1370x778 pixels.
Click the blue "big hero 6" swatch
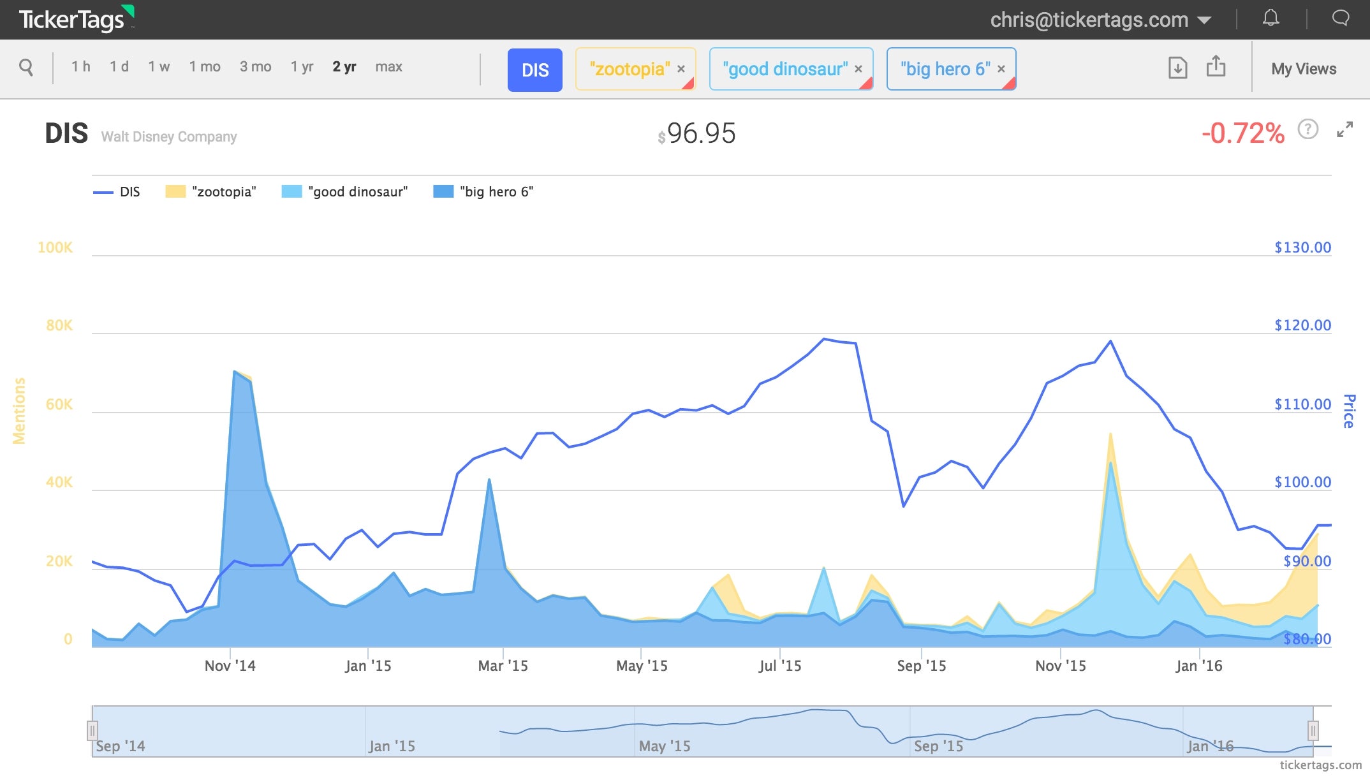click(x=443, y=191)
